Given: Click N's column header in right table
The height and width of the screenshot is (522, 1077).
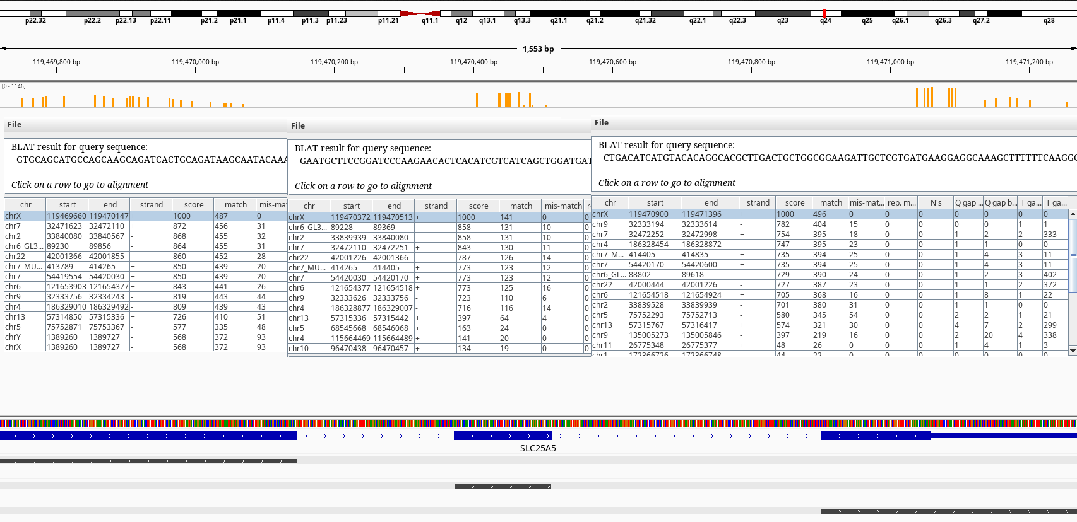Looking at the screenshot, I should point(936,202).
